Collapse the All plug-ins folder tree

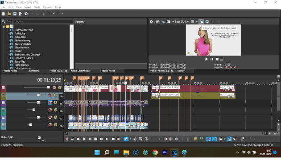[4, 26]
